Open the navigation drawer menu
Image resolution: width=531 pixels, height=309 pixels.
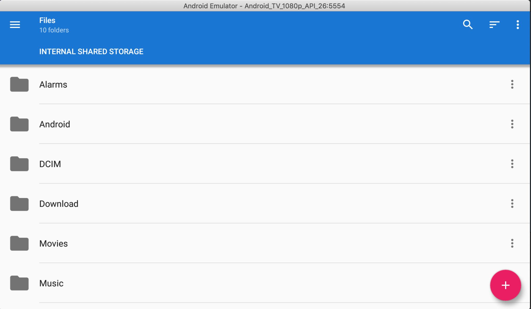coord(15,24)
